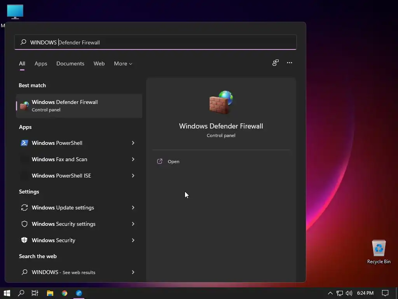Click the web search magnifier icon beside WINDOWS

(x=24, y=272)
